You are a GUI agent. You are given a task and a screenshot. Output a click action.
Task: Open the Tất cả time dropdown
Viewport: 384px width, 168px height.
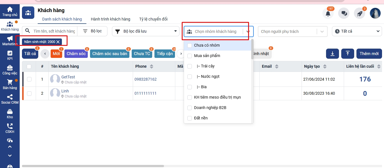(357, 31)
